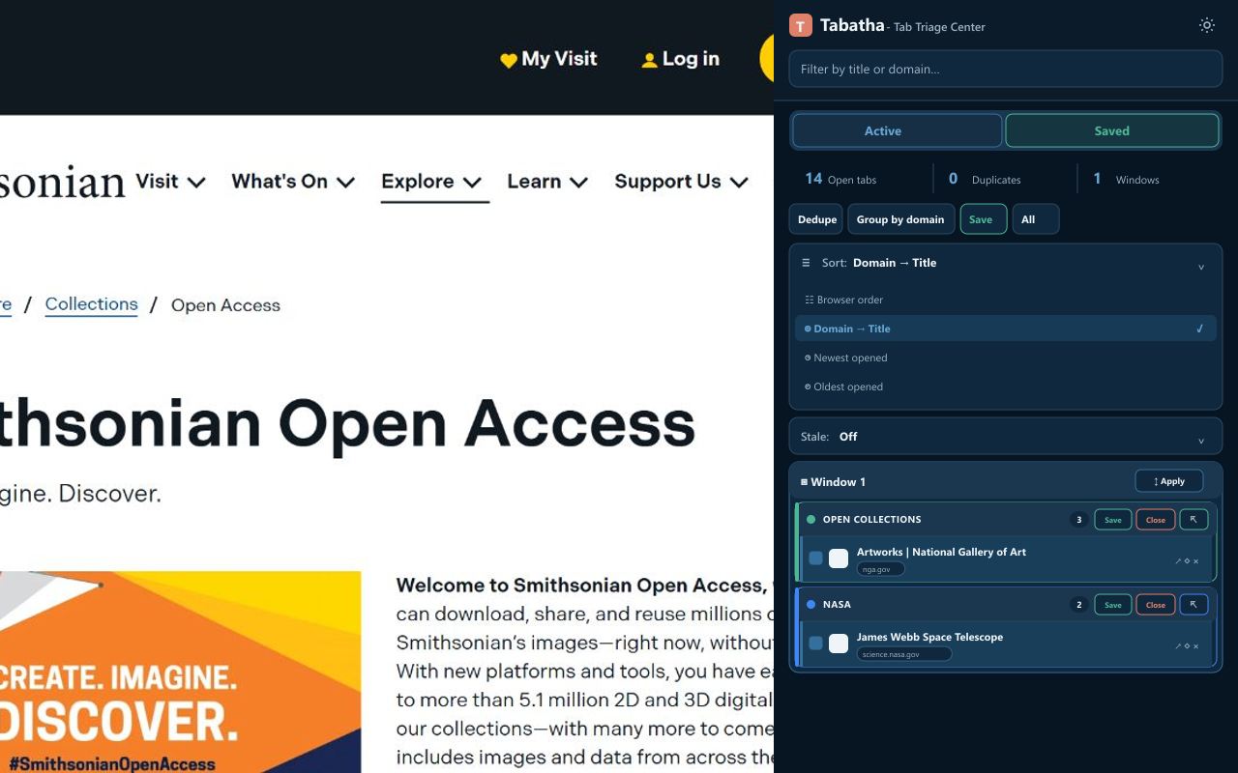Switch to the Active tab

pos(898,130)
